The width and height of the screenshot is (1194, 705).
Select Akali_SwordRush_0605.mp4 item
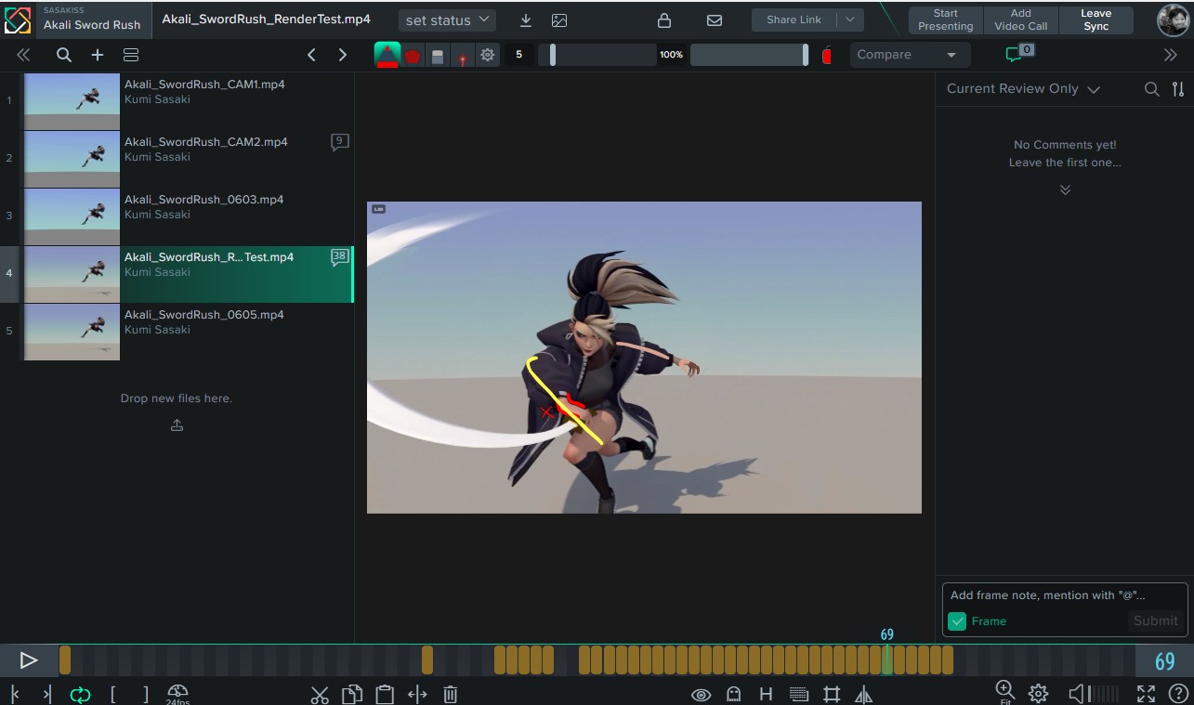(188, 331)
